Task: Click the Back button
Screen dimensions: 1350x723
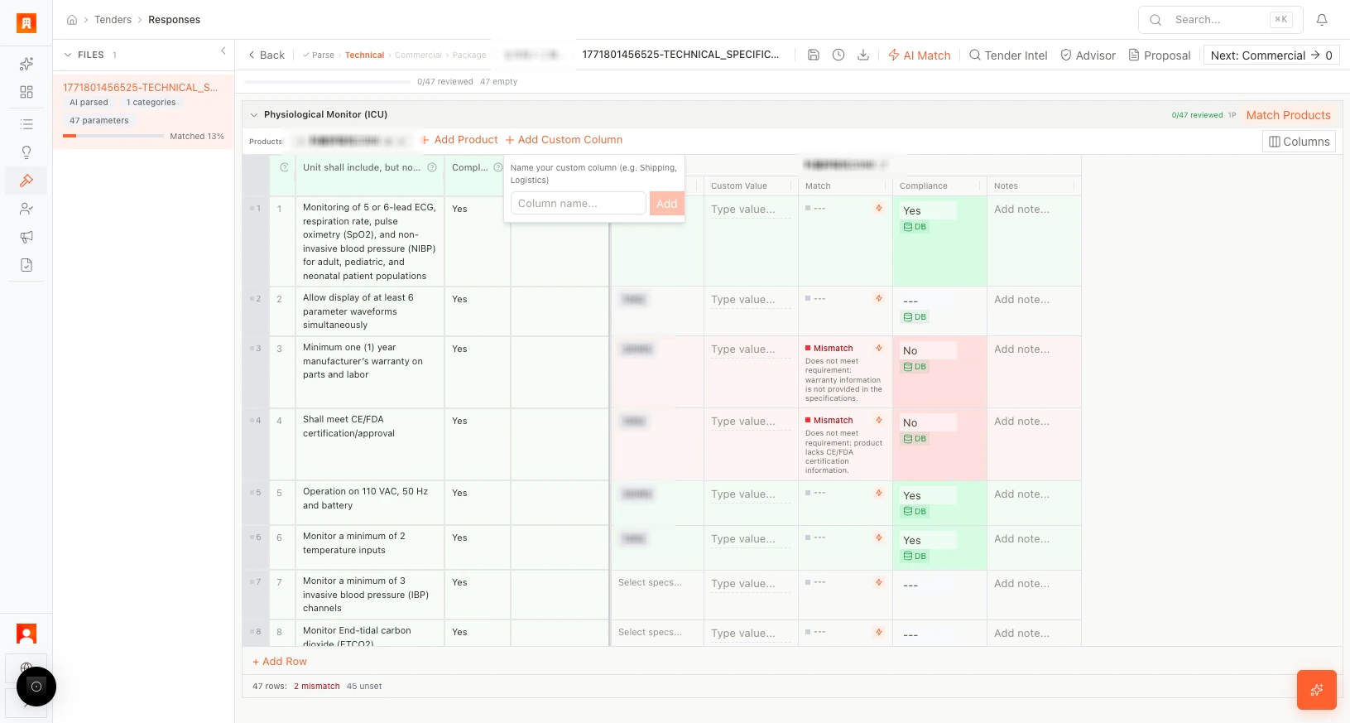Action: click(267, 55)
